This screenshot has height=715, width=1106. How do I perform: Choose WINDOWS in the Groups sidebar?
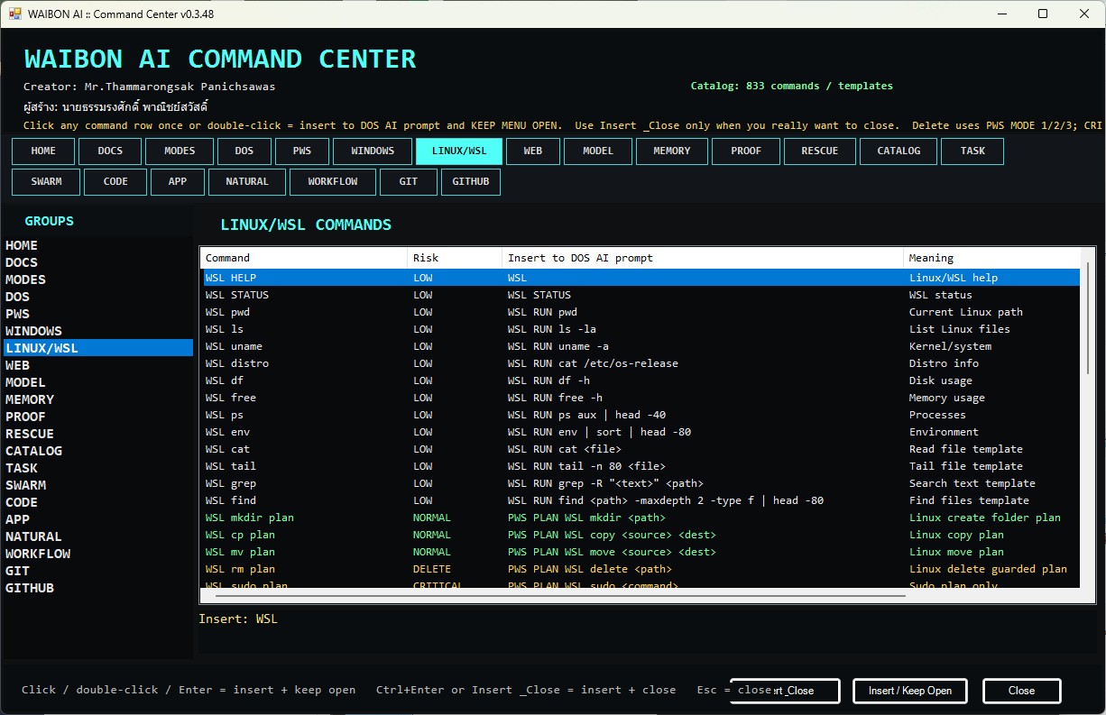point(98,331)
